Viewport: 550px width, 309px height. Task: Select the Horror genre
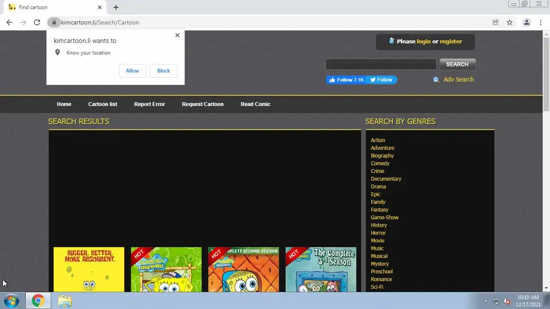coord(378,233)
